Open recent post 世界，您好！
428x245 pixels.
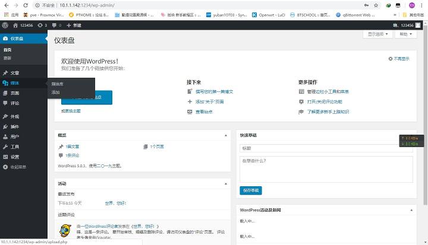coord(115,203)
